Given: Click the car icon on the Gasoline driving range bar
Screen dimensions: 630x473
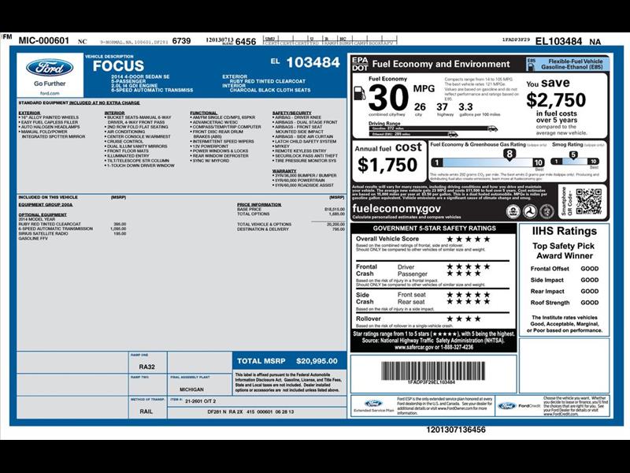Looking at the screenshot, I should pyautogui.click(x=491, y=129).
